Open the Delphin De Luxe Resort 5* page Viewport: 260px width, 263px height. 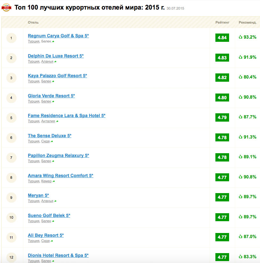click(x=56, y=56)
